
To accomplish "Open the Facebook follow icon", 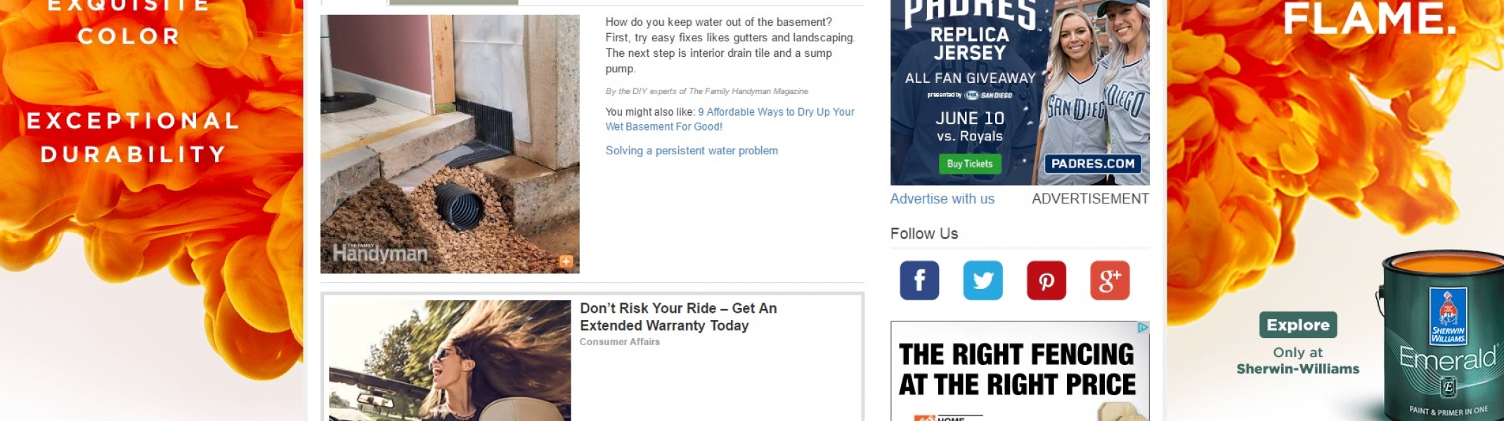I will tap(919, 281).
